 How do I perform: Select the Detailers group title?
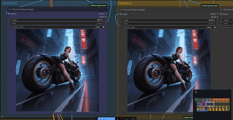click(125, 3)
